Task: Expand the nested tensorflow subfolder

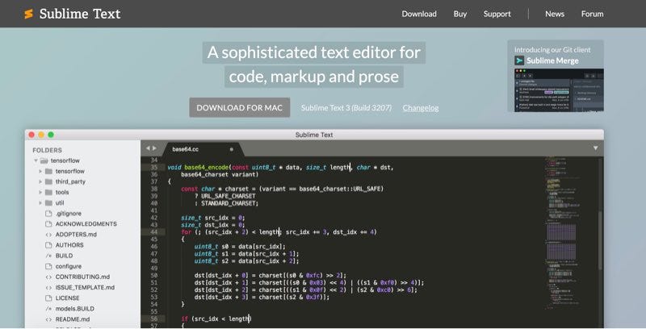Action: 40,171
